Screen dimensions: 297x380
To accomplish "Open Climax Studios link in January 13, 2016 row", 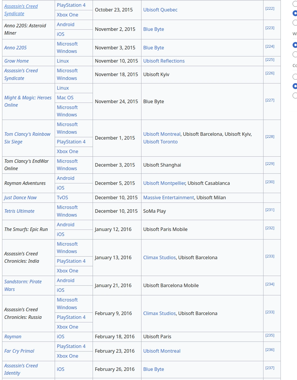I will click(x=159, y=257).
